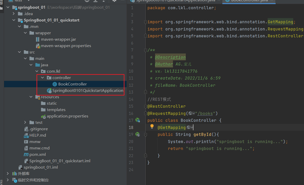Collapse the resources folder
This screenshot has width=304, height=185.
[31, 97]
